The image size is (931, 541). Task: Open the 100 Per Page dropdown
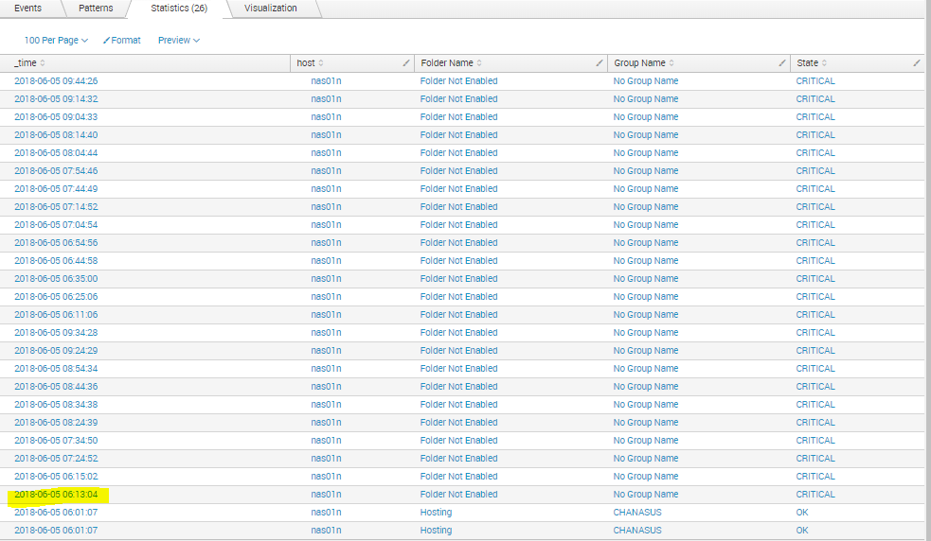pyautogui.click(x=56, y=41)
